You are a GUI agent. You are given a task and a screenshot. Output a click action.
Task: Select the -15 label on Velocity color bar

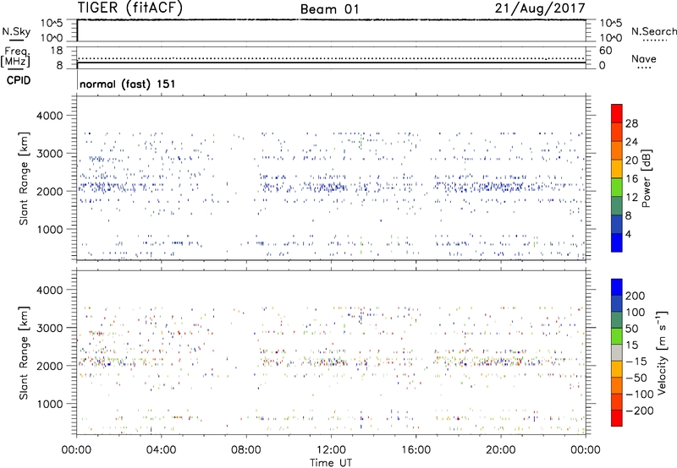(x=636, y=362)
